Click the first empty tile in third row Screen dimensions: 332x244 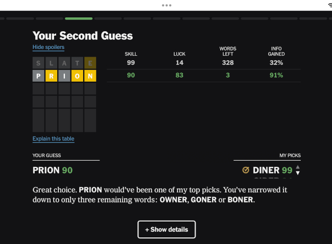38,89
